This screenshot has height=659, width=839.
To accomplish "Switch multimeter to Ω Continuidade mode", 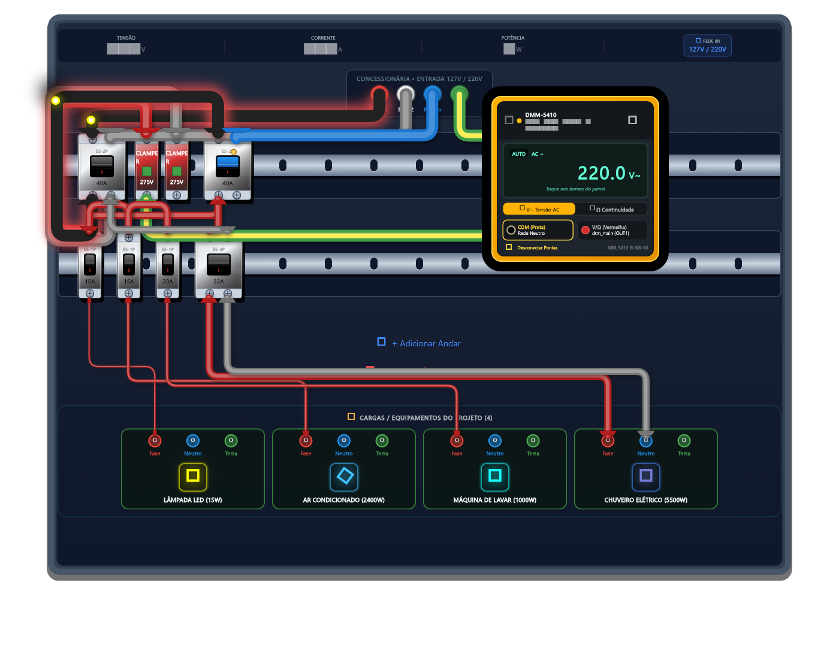I will [x=612, y=209].
